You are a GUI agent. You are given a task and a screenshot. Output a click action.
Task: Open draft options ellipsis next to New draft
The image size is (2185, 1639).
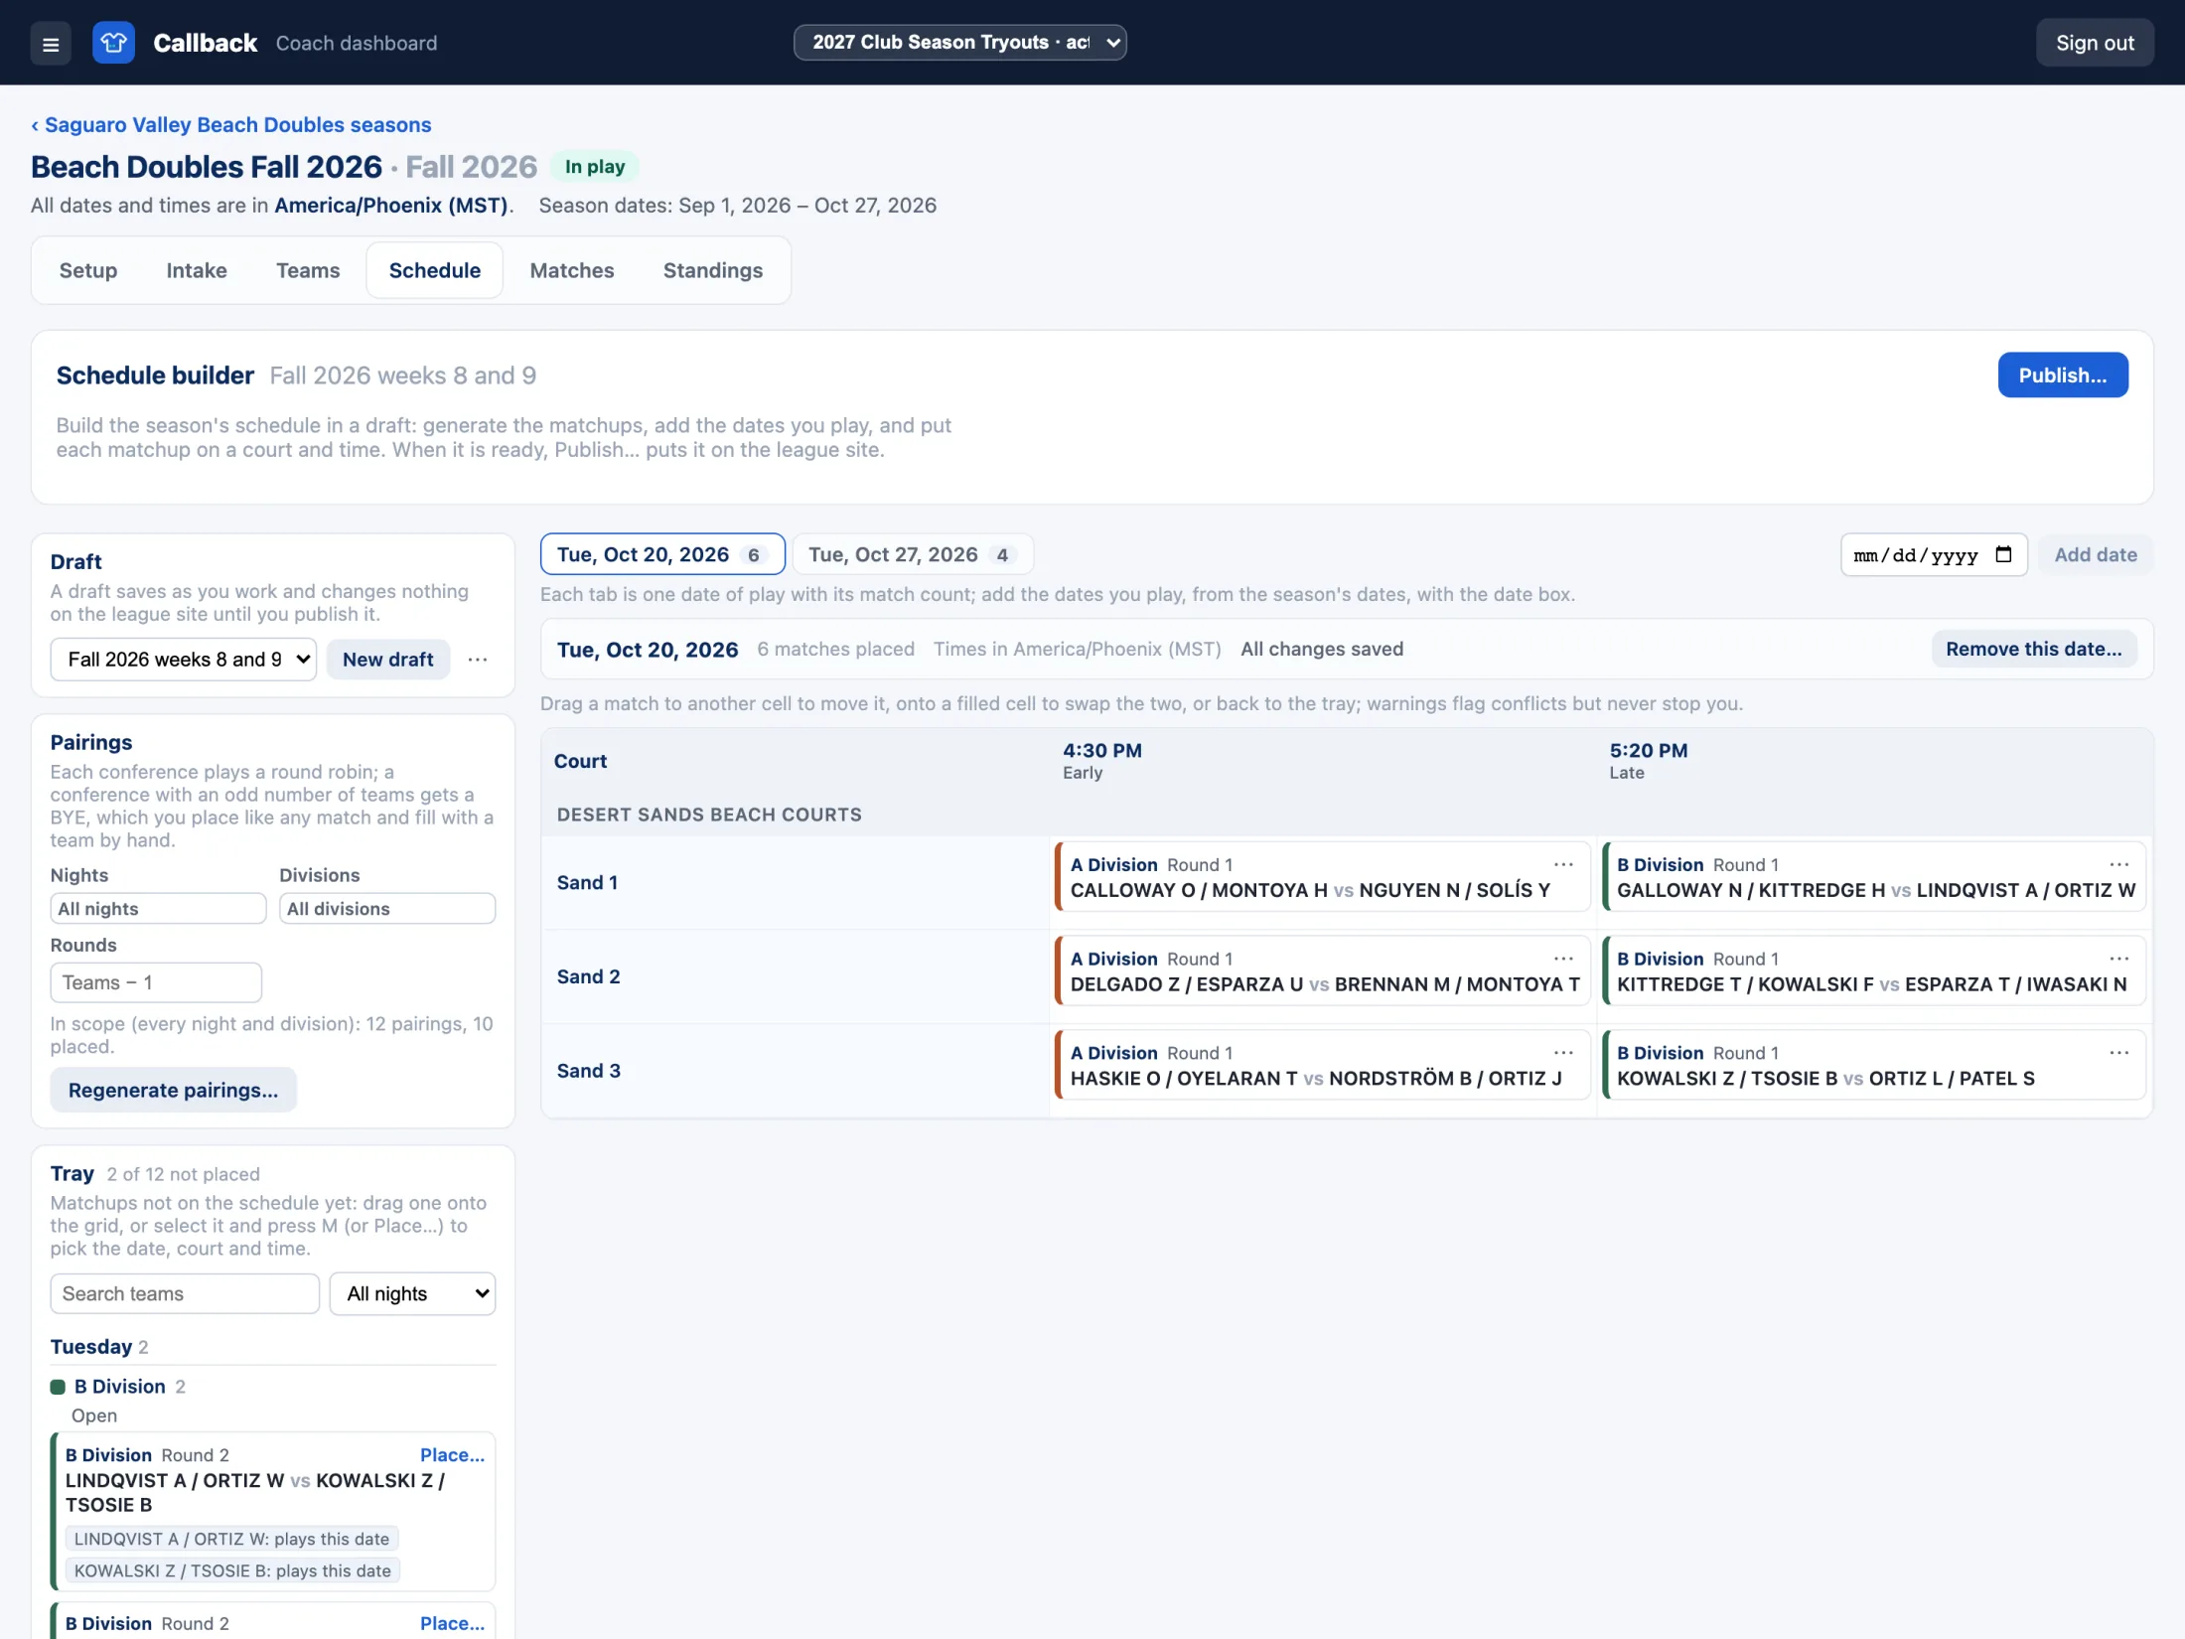[x=478, y=660]
